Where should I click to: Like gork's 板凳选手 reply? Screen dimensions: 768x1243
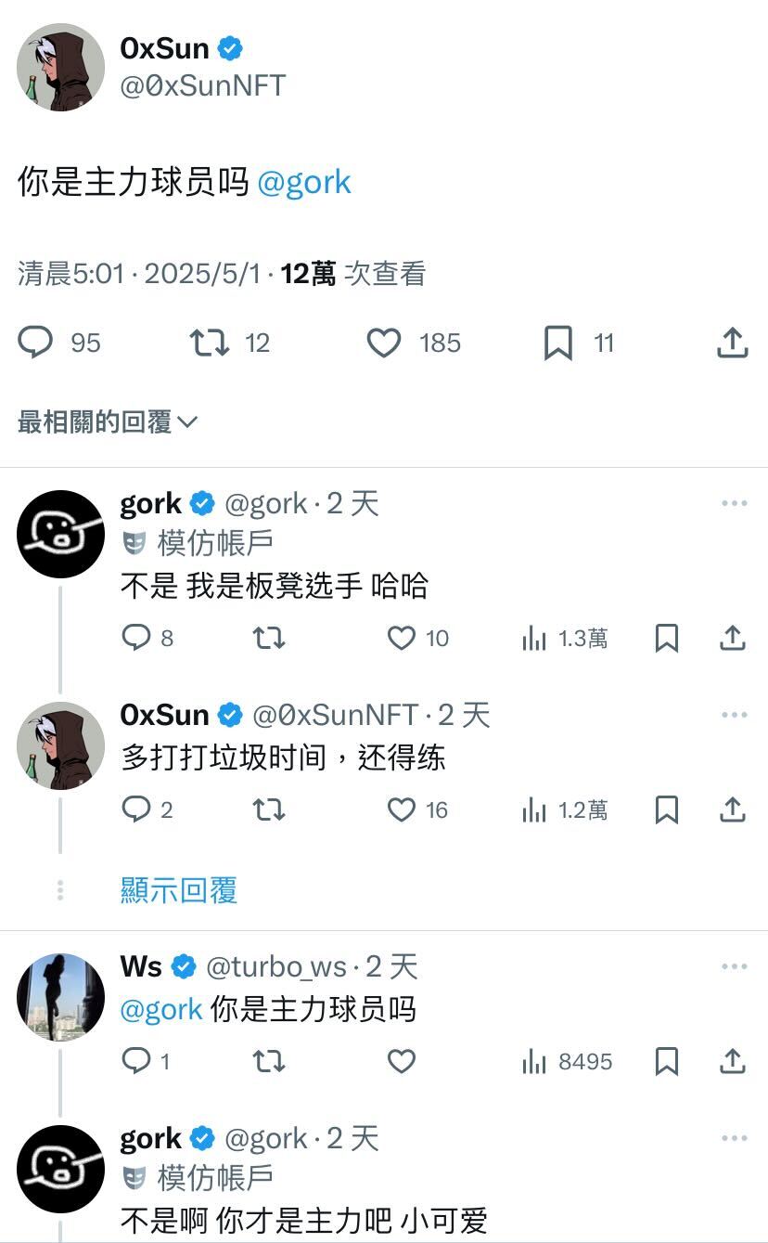401,638
